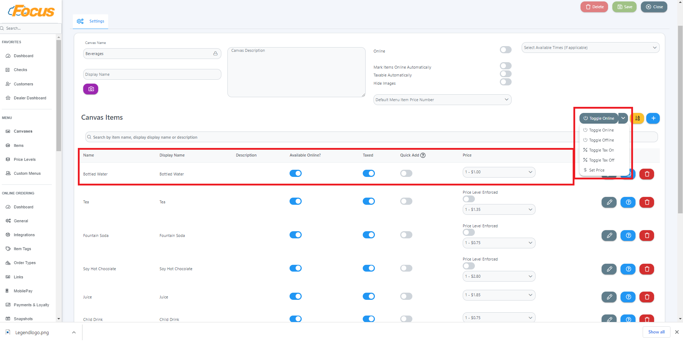This screenshot has width=683, height=342.
Task: Enable the Online toggle for the canvas
Action: coord(505,50)
